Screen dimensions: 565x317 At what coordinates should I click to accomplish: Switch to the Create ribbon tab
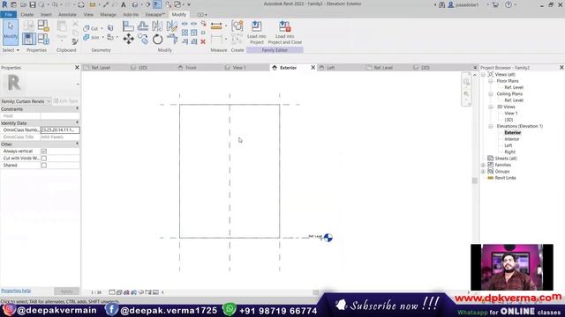pos(27,14)
